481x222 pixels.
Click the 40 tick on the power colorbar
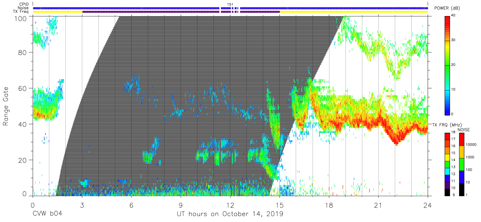pos(454,16)
